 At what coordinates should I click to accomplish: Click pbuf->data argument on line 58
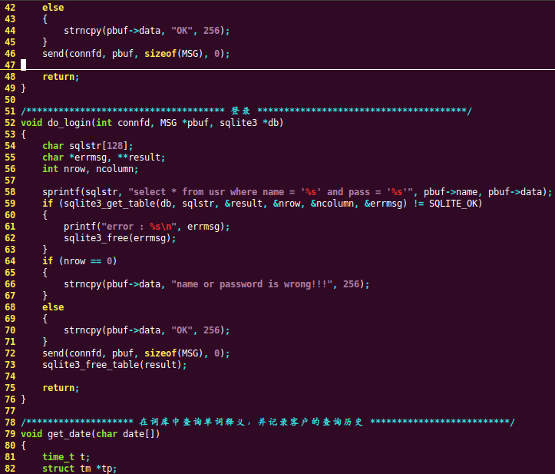515,192
